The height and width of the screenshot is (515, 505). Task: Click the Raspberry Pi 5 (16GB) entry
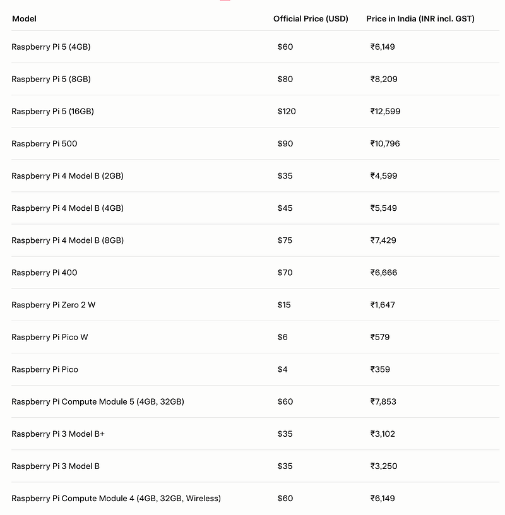click(x=52, y=111)
